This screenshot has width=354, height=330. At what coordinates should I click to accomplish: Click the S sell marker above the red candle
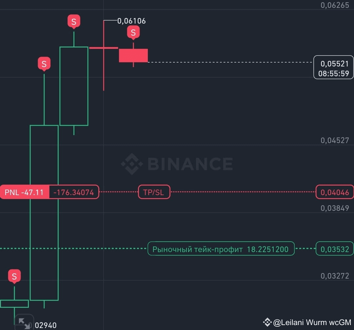[133, 33]
